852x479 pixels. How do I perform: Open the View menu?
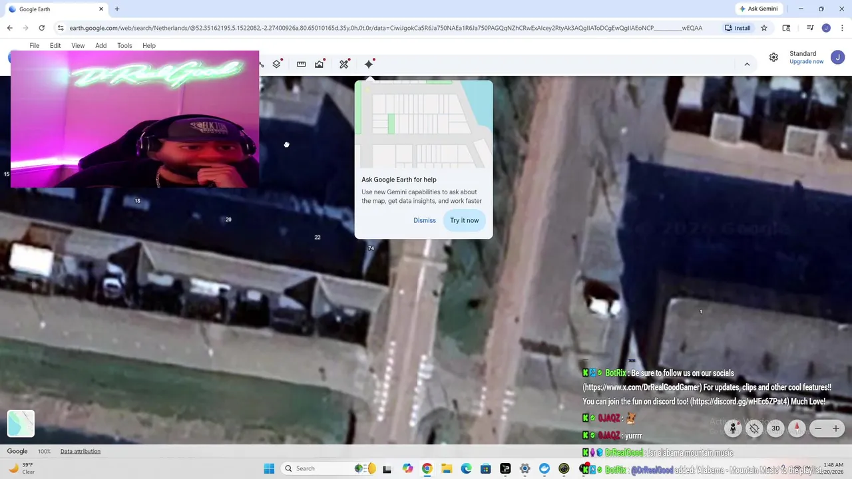tap(78, 46)
